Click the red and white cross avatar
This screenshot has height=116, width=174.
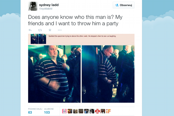click(x=97, y=111)
